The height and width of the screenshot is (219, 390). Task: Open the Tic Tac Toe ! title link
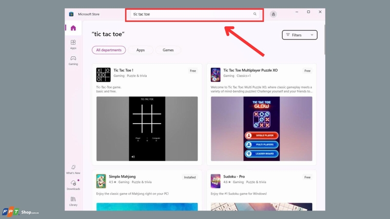(x=123, y=70)
